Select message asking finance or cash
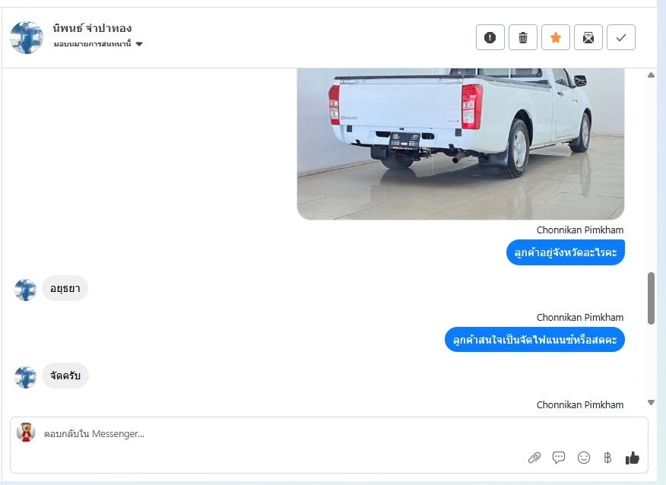 click(x=534, y=340)
